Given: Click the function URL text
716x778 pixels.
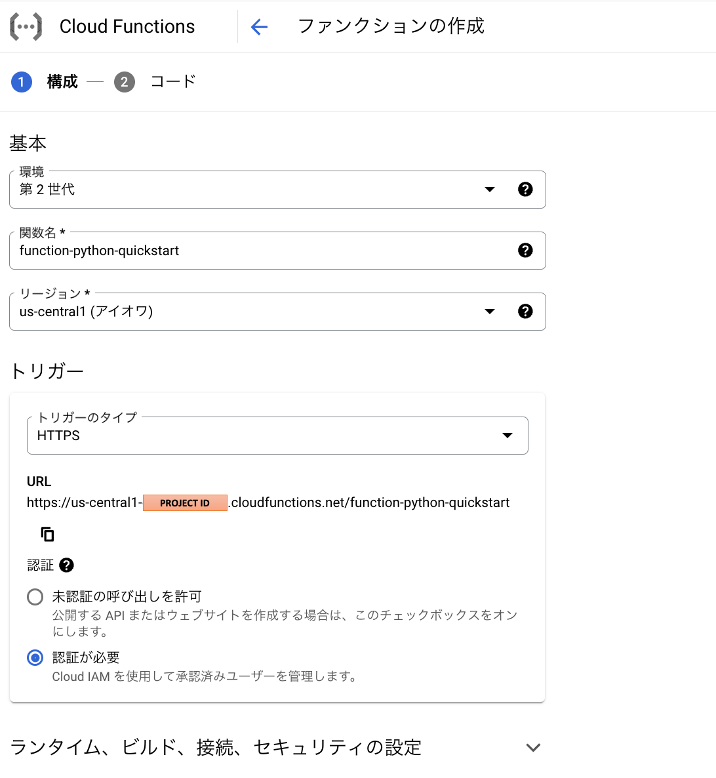Looking at the screenshot, I should click(x=268, y=502).
